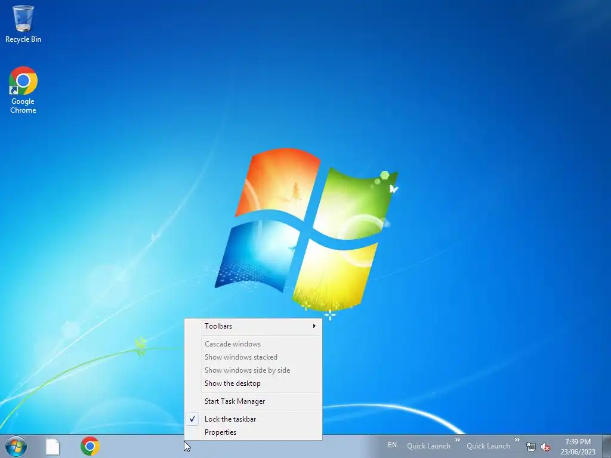Open the EN language indicator
The height and width of the screenshot is (458, 611).
(x=392, y=445)
